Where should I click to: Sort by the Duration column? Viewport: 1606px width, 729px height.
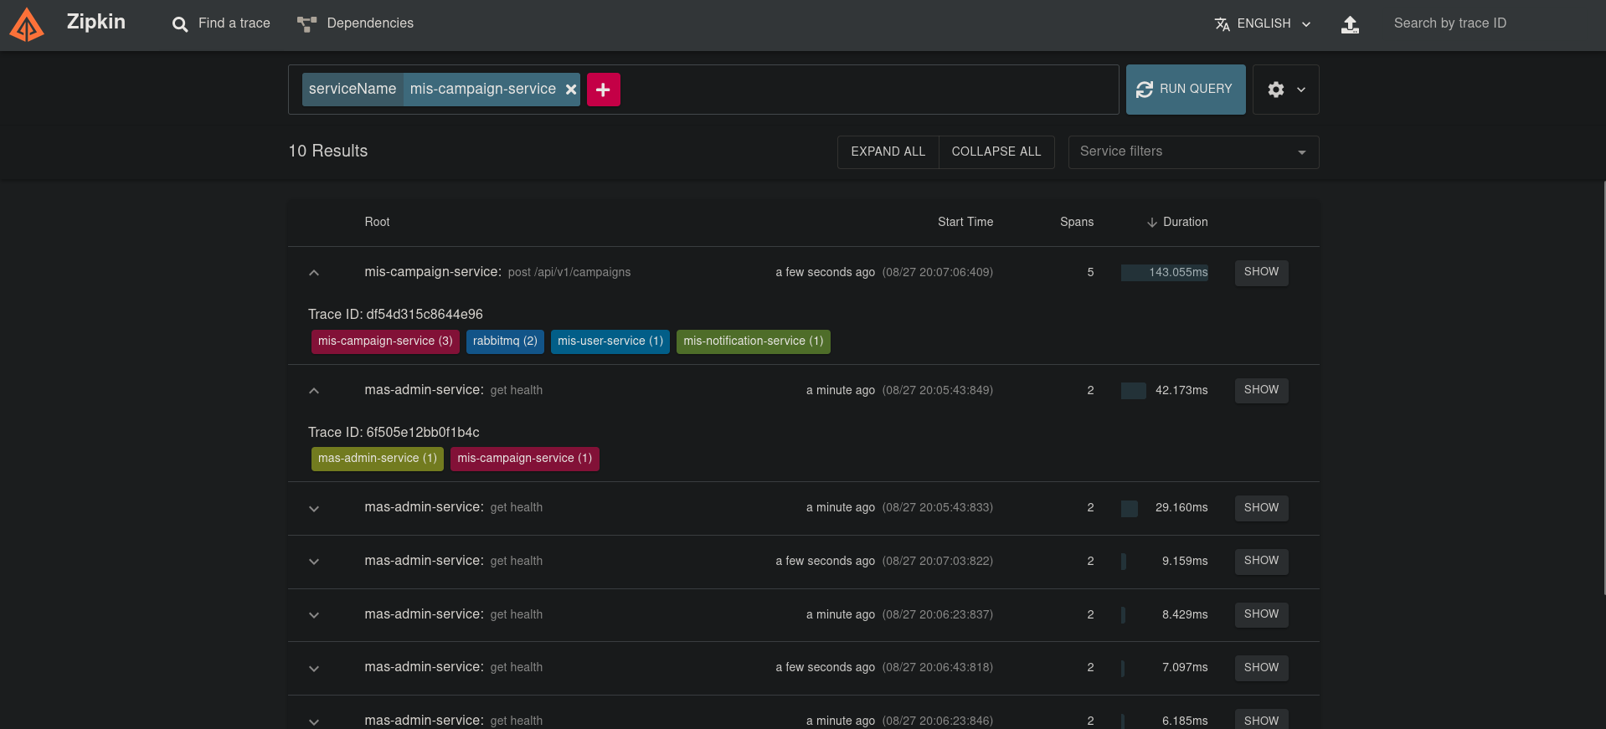[x=1177, y=222]
